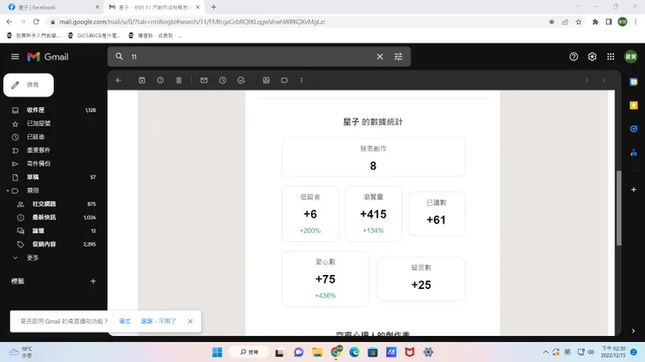The image size is (645, 362).
Task: Open Gmail Support help icon
Action: [574, 57]
